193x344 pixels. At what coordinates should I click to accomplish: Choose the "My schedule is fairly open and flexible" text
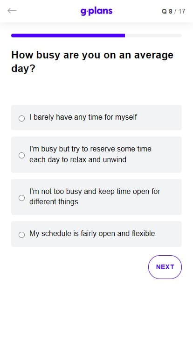click(92, 233)
